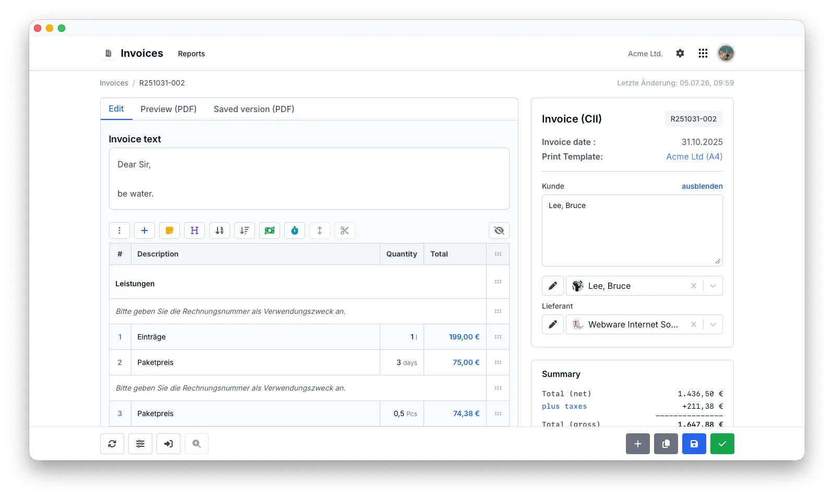The image size is (834, 499).
Task: Click the 74,38 € total
Action: point(466,413)
